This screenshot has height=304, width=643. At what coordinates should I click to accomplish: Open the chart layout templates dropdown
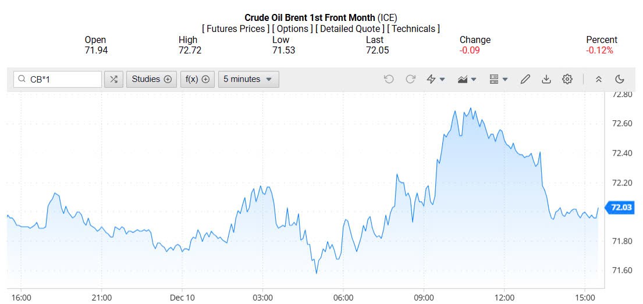(x=499, y=79)
